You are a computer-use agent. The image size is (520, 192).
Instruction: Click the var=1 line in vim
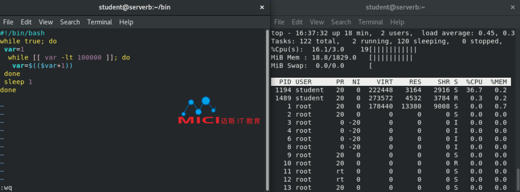(x=14, y=49)
